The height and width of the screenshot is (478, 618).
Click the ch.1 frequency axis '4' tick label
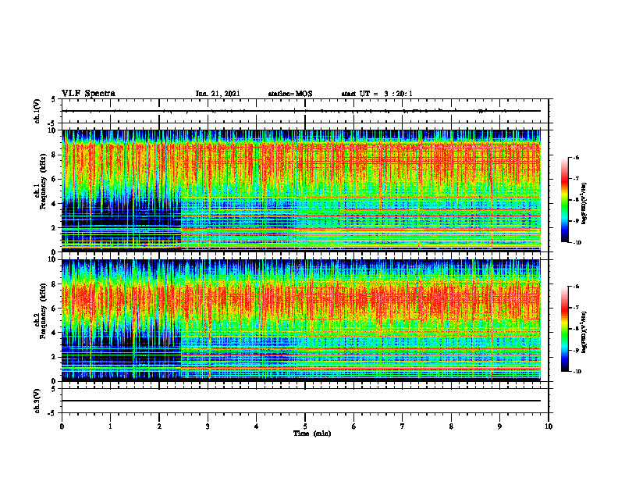pos(54,203)
